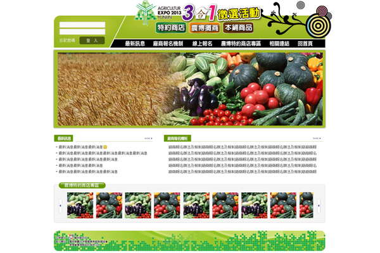Open the more link beside 廠商報名機制
The height and width of the screenshot is (253, 380).
pyautogui.click(x=317, y=139)
